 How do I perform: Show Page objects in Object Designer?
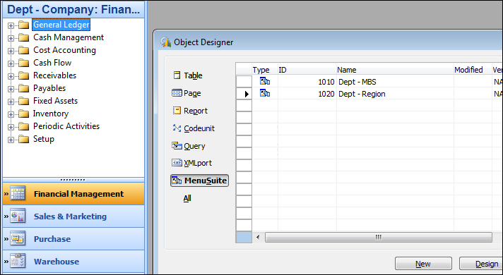pyautogui.click(x=187, y=93)
